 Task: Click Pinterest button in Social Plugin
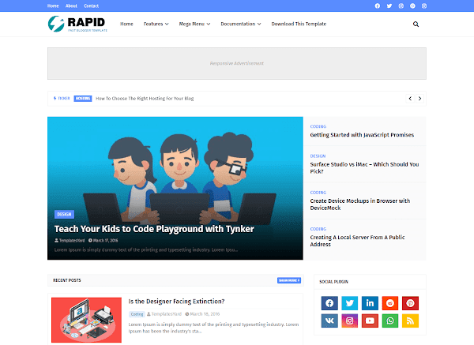click(410, 303)
